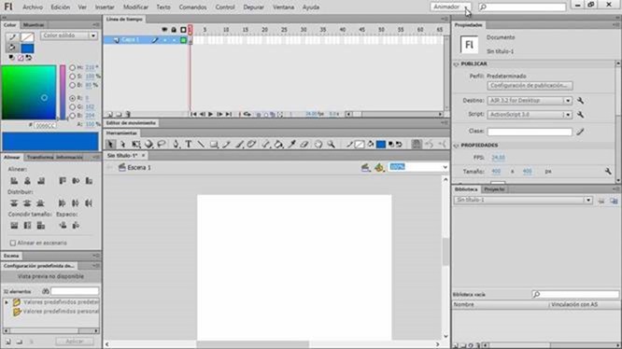Open the Script ActionScript 3.0 dropdown
The image size is (622, 349).
(x=530, y=115)
